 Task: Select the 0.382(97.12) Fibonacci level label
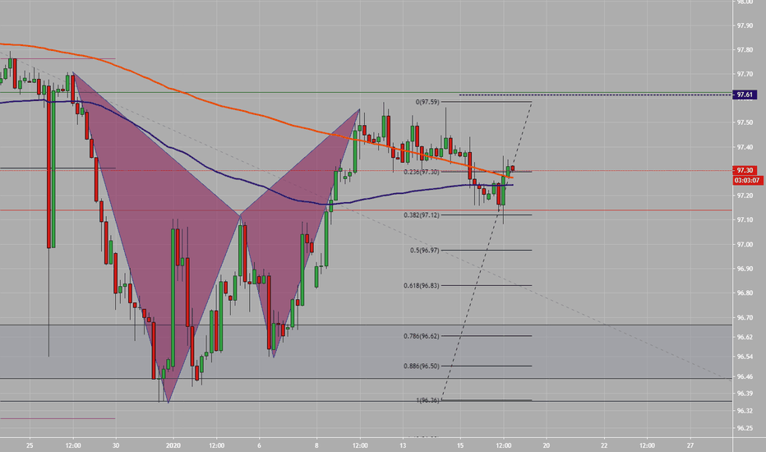(x=422, y=215)
